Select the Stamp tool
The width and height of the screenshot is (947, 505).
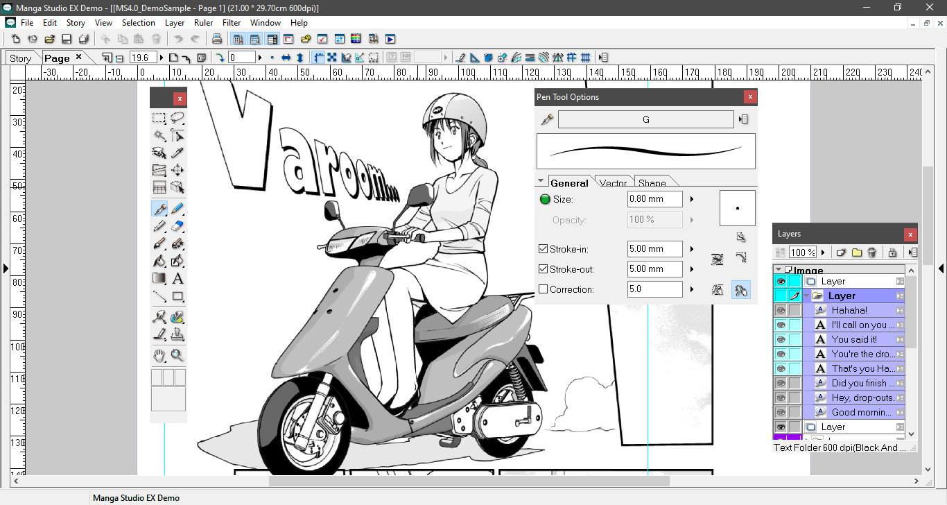coord(177,335)
